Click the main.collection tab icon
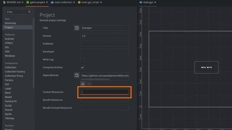 click(52, 3)
